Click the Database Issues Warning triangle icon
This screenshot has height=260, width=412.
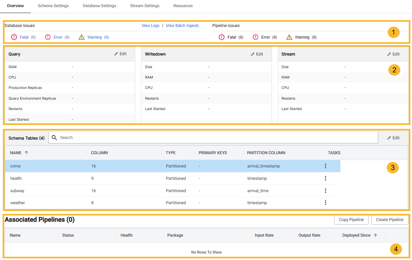click(82, 37)
